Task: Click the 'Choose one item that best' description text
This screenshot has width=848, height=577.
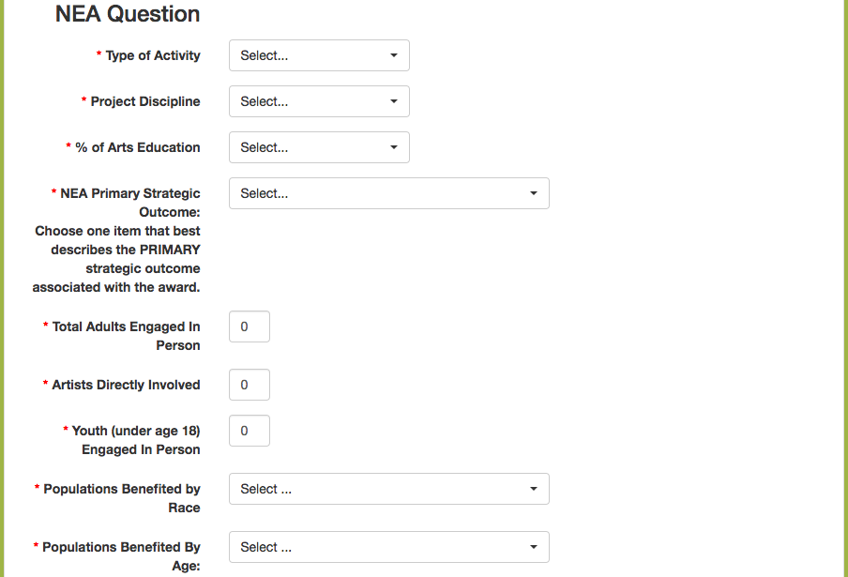Action: click(118, 231)
